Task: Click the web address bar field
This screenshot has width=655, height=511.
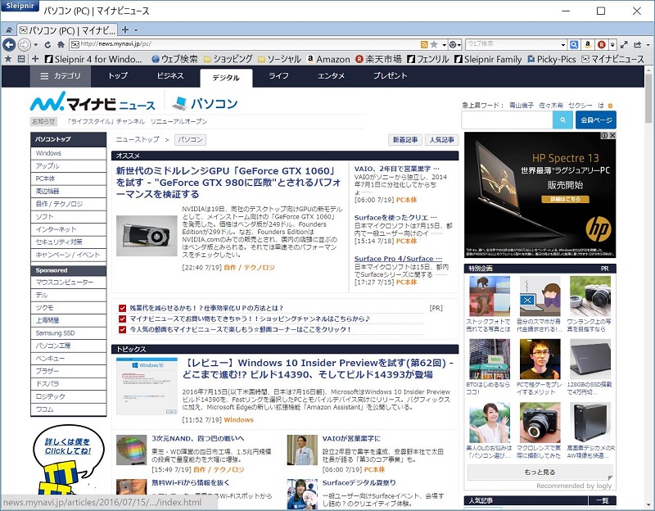Action: (x=244, y=44)
